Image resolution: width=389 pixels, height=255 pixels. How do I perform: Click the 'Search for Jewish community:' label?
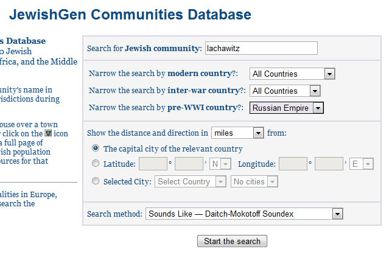click(x=144, y=48)
